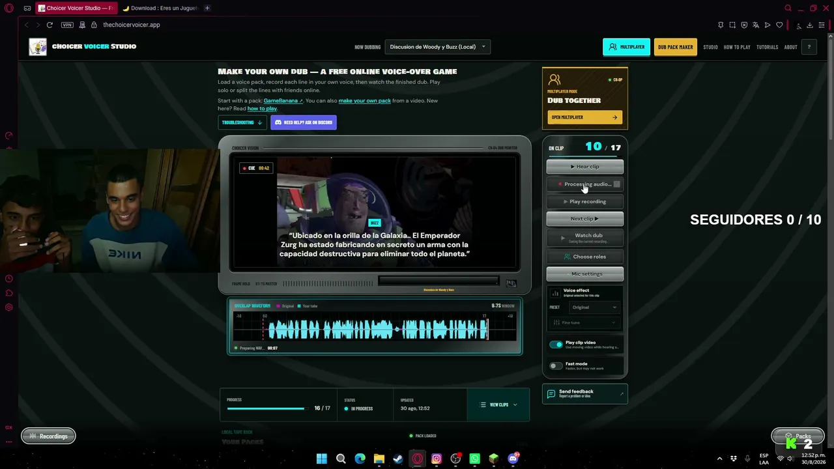Expand the View Clips menu

pyautogui.click(x=499, y=405)
